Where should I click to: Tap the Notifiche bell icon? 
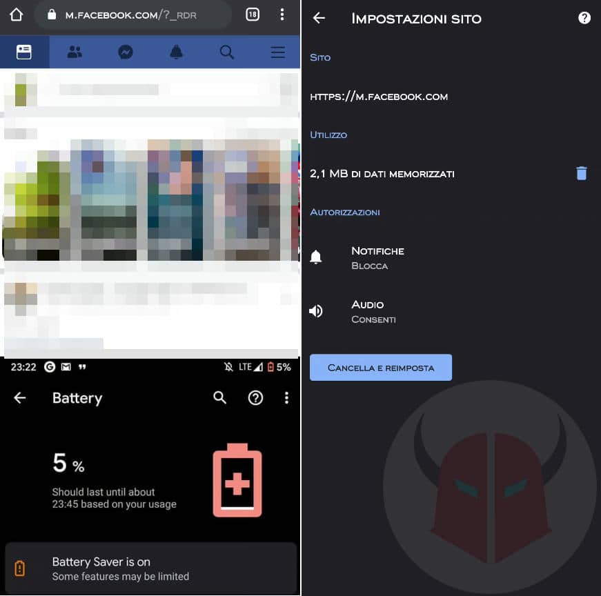coord(316,257)
